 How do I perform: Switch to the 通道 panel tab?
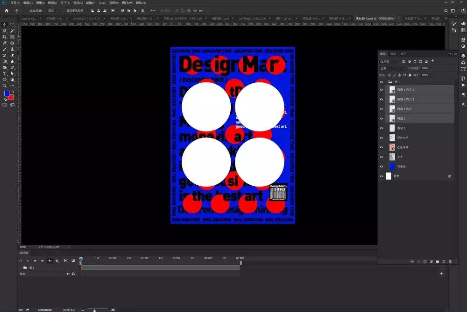[x=393, y=54]
